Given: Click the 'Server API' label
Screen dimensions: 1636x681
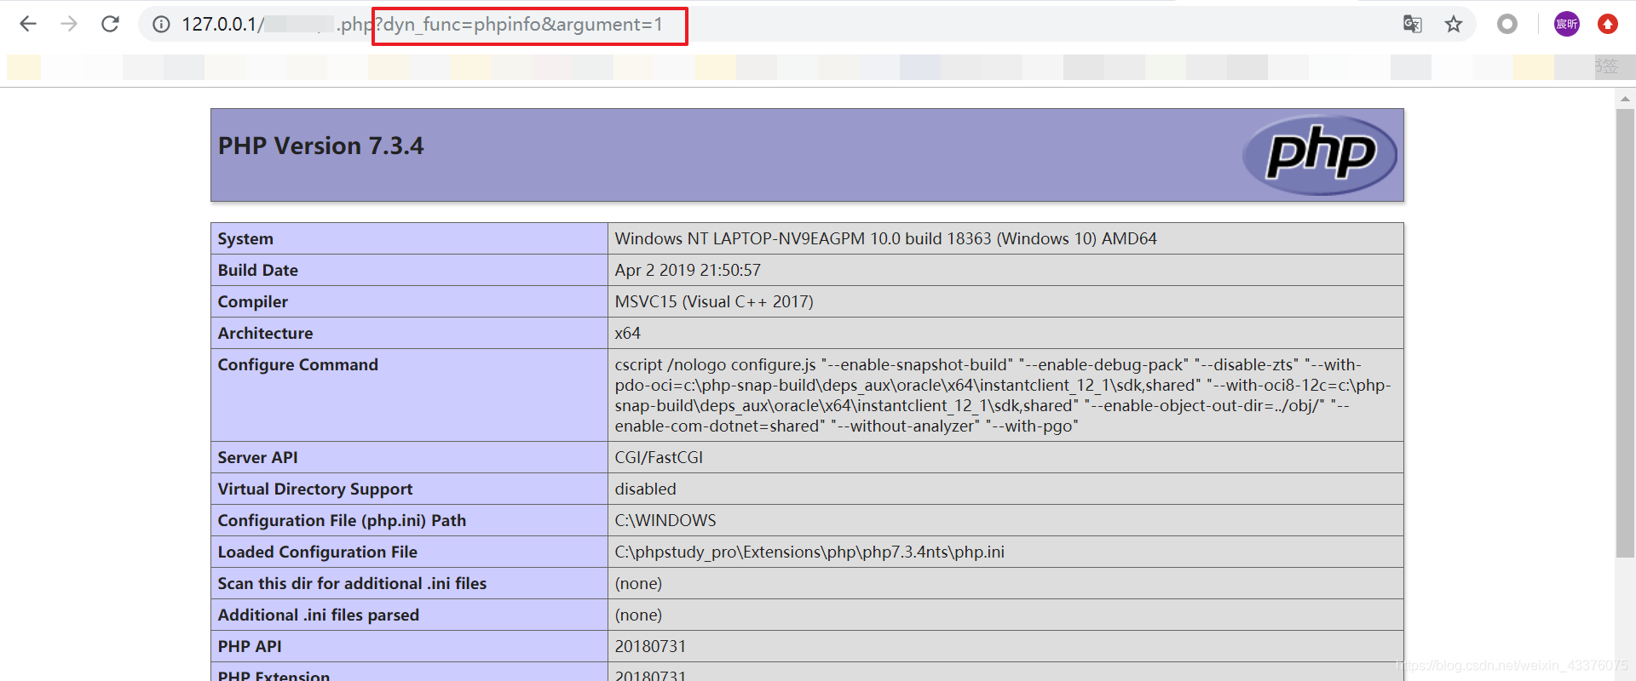Looking at the screenshot, I should tap(257, 457).
